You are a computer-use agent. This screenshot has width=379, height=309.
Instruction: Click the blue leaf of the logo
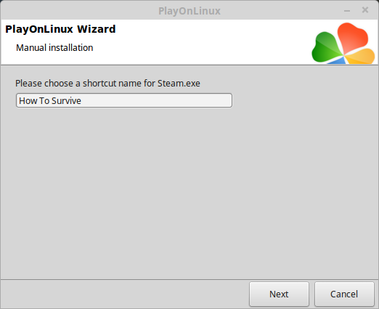tap(338, 61)
